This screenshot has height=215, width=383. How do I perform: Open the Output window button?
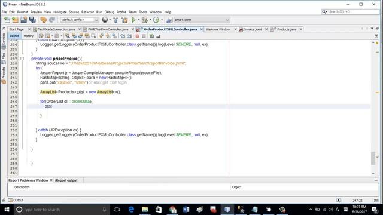[x=16, y=200]
